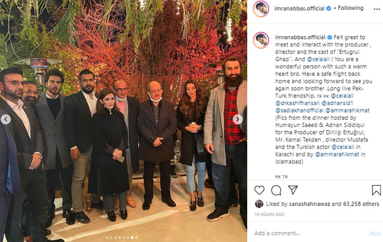The width and height of the screenshot is (383, 242).
Task: Open the @drkashifhansari mention
Action: [297, 103]
